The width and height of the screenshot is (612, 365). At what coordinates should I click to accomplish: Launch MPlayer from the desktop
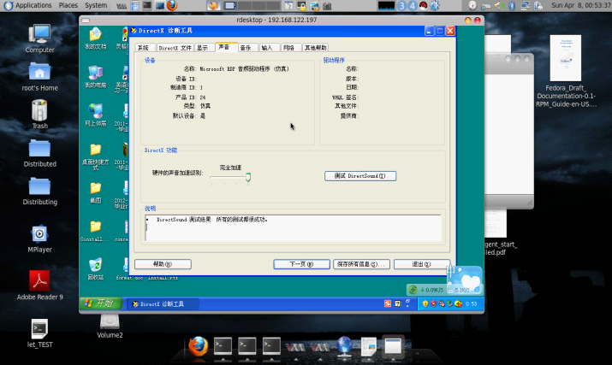click(x=39, y=234)
